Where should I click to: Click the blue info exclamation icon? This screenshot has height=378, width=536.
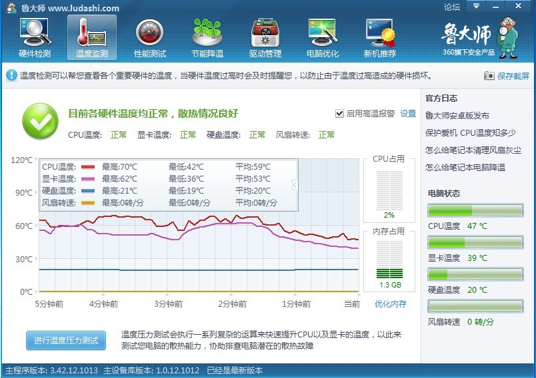(11, 75)
